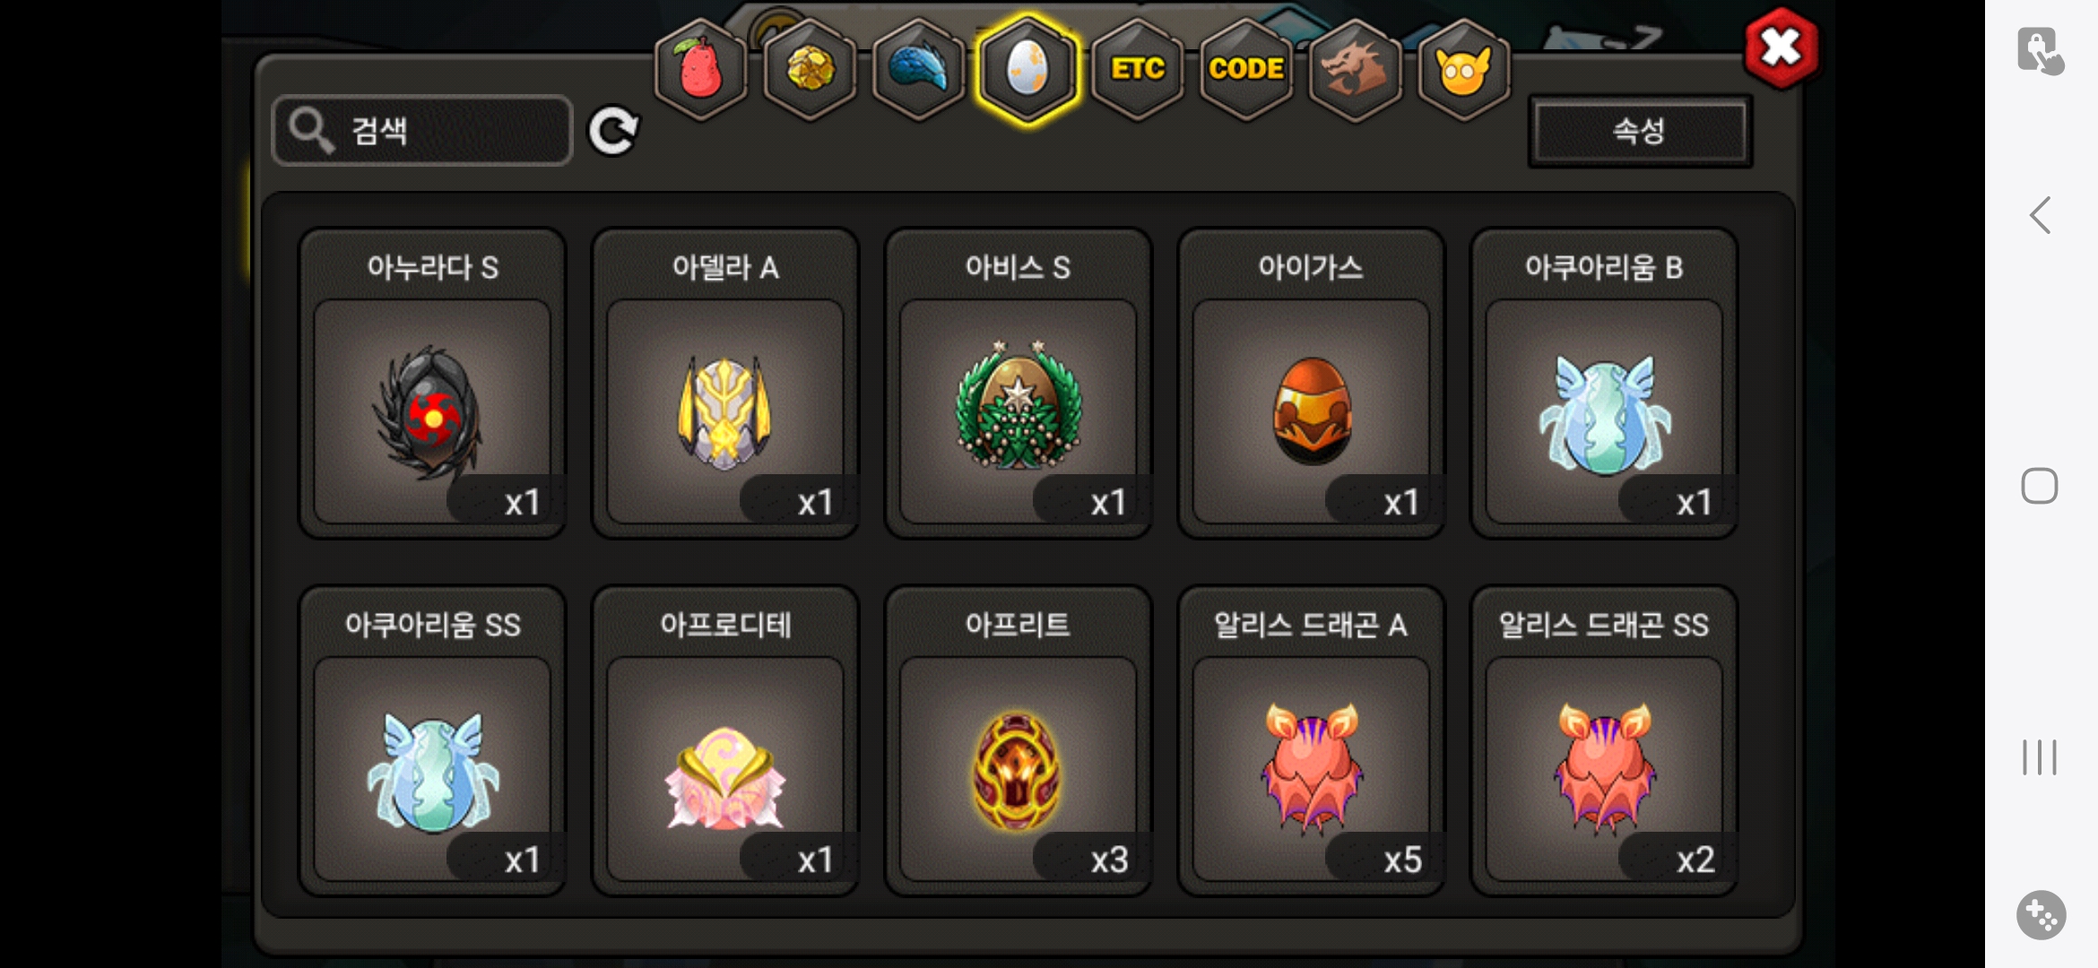
Task: Close the inventory with red X
Action: pos(1782,48)
